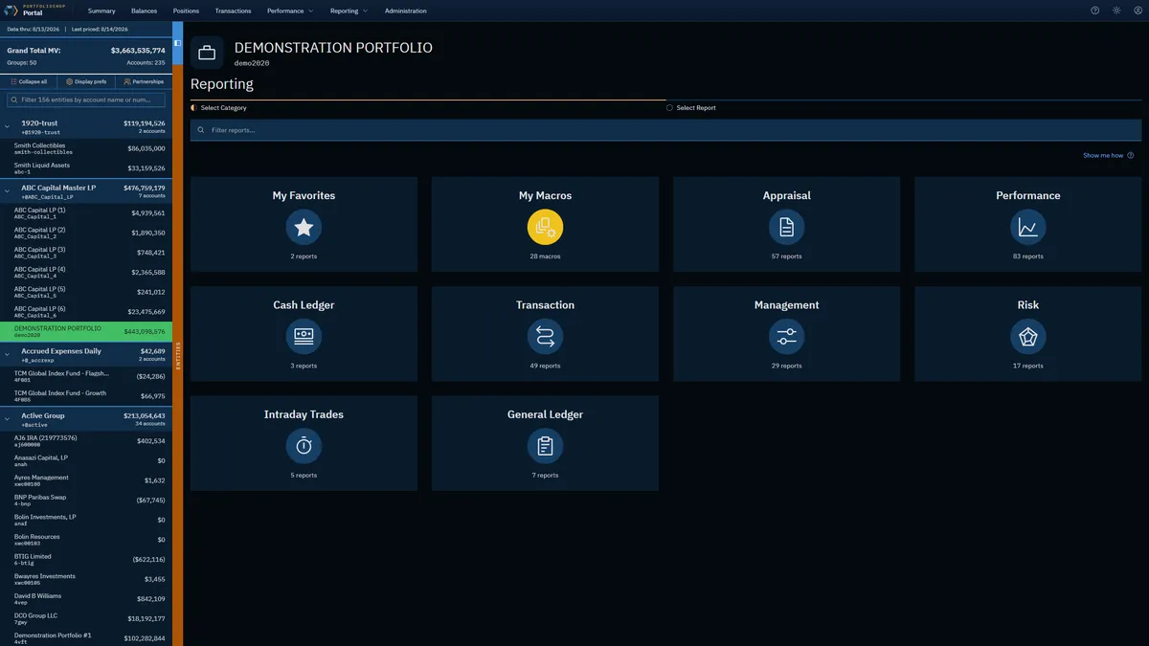1149x646 pixels.
Task: Select AJ6 IRA (219773576) account
Action: coord(86,440)
